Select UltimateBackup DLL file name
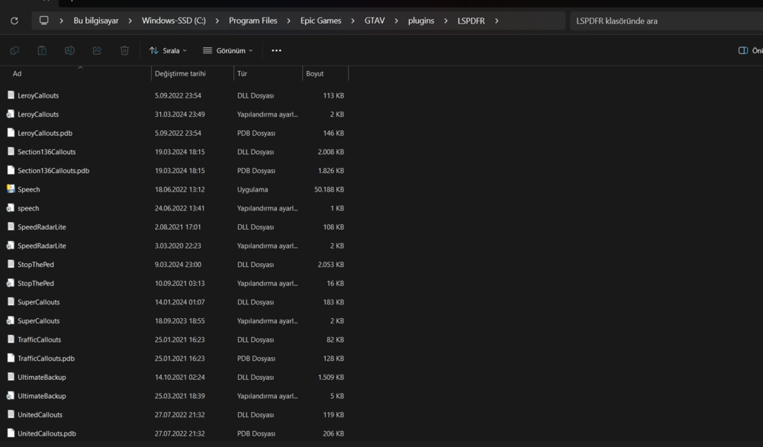763x447 pixels. click(x=42, y=377)
